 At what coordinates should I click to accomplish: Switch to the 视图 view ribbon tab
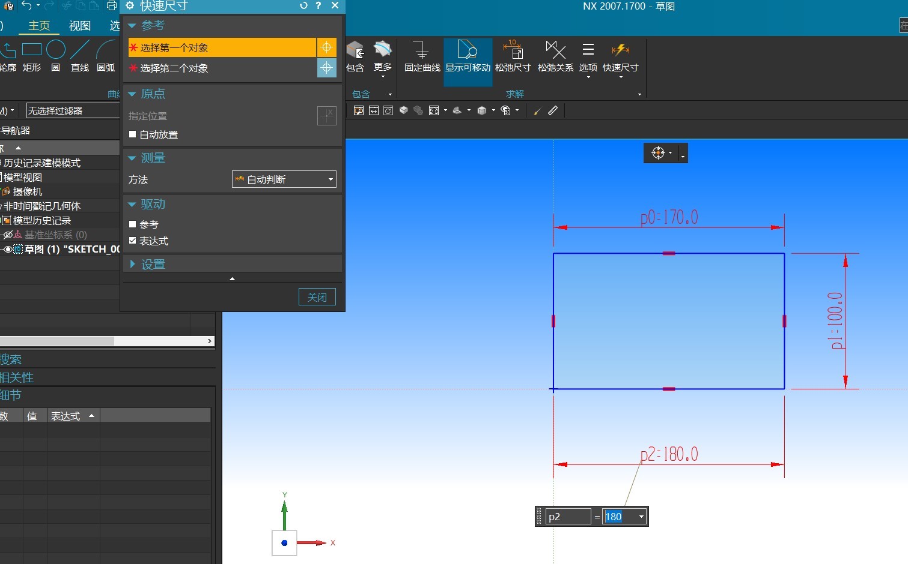pyautogui.click(x=80, y=26)
